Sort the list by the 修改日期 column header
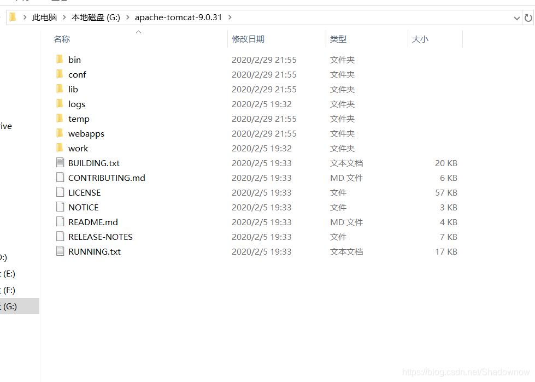This screenshot has height=382, width=535. 248,39
